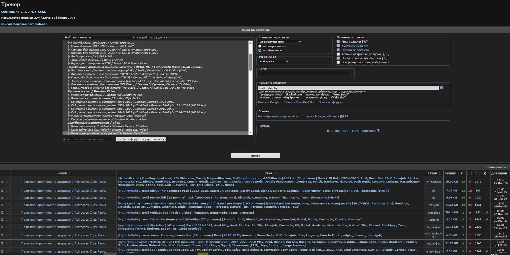Check 'Все разделы кроме выбранных' option

pos(338,62)
